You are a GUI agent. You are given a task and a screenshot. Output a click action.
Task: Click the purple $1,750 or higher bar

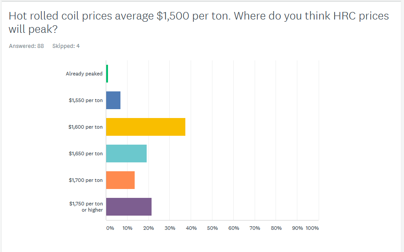pos(129,207)
